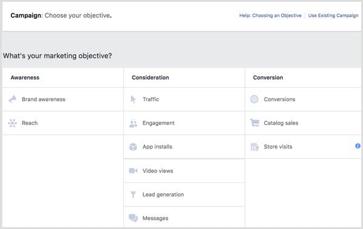
Task: Pick the Lead generation objective label
Action: click(163, 194)
